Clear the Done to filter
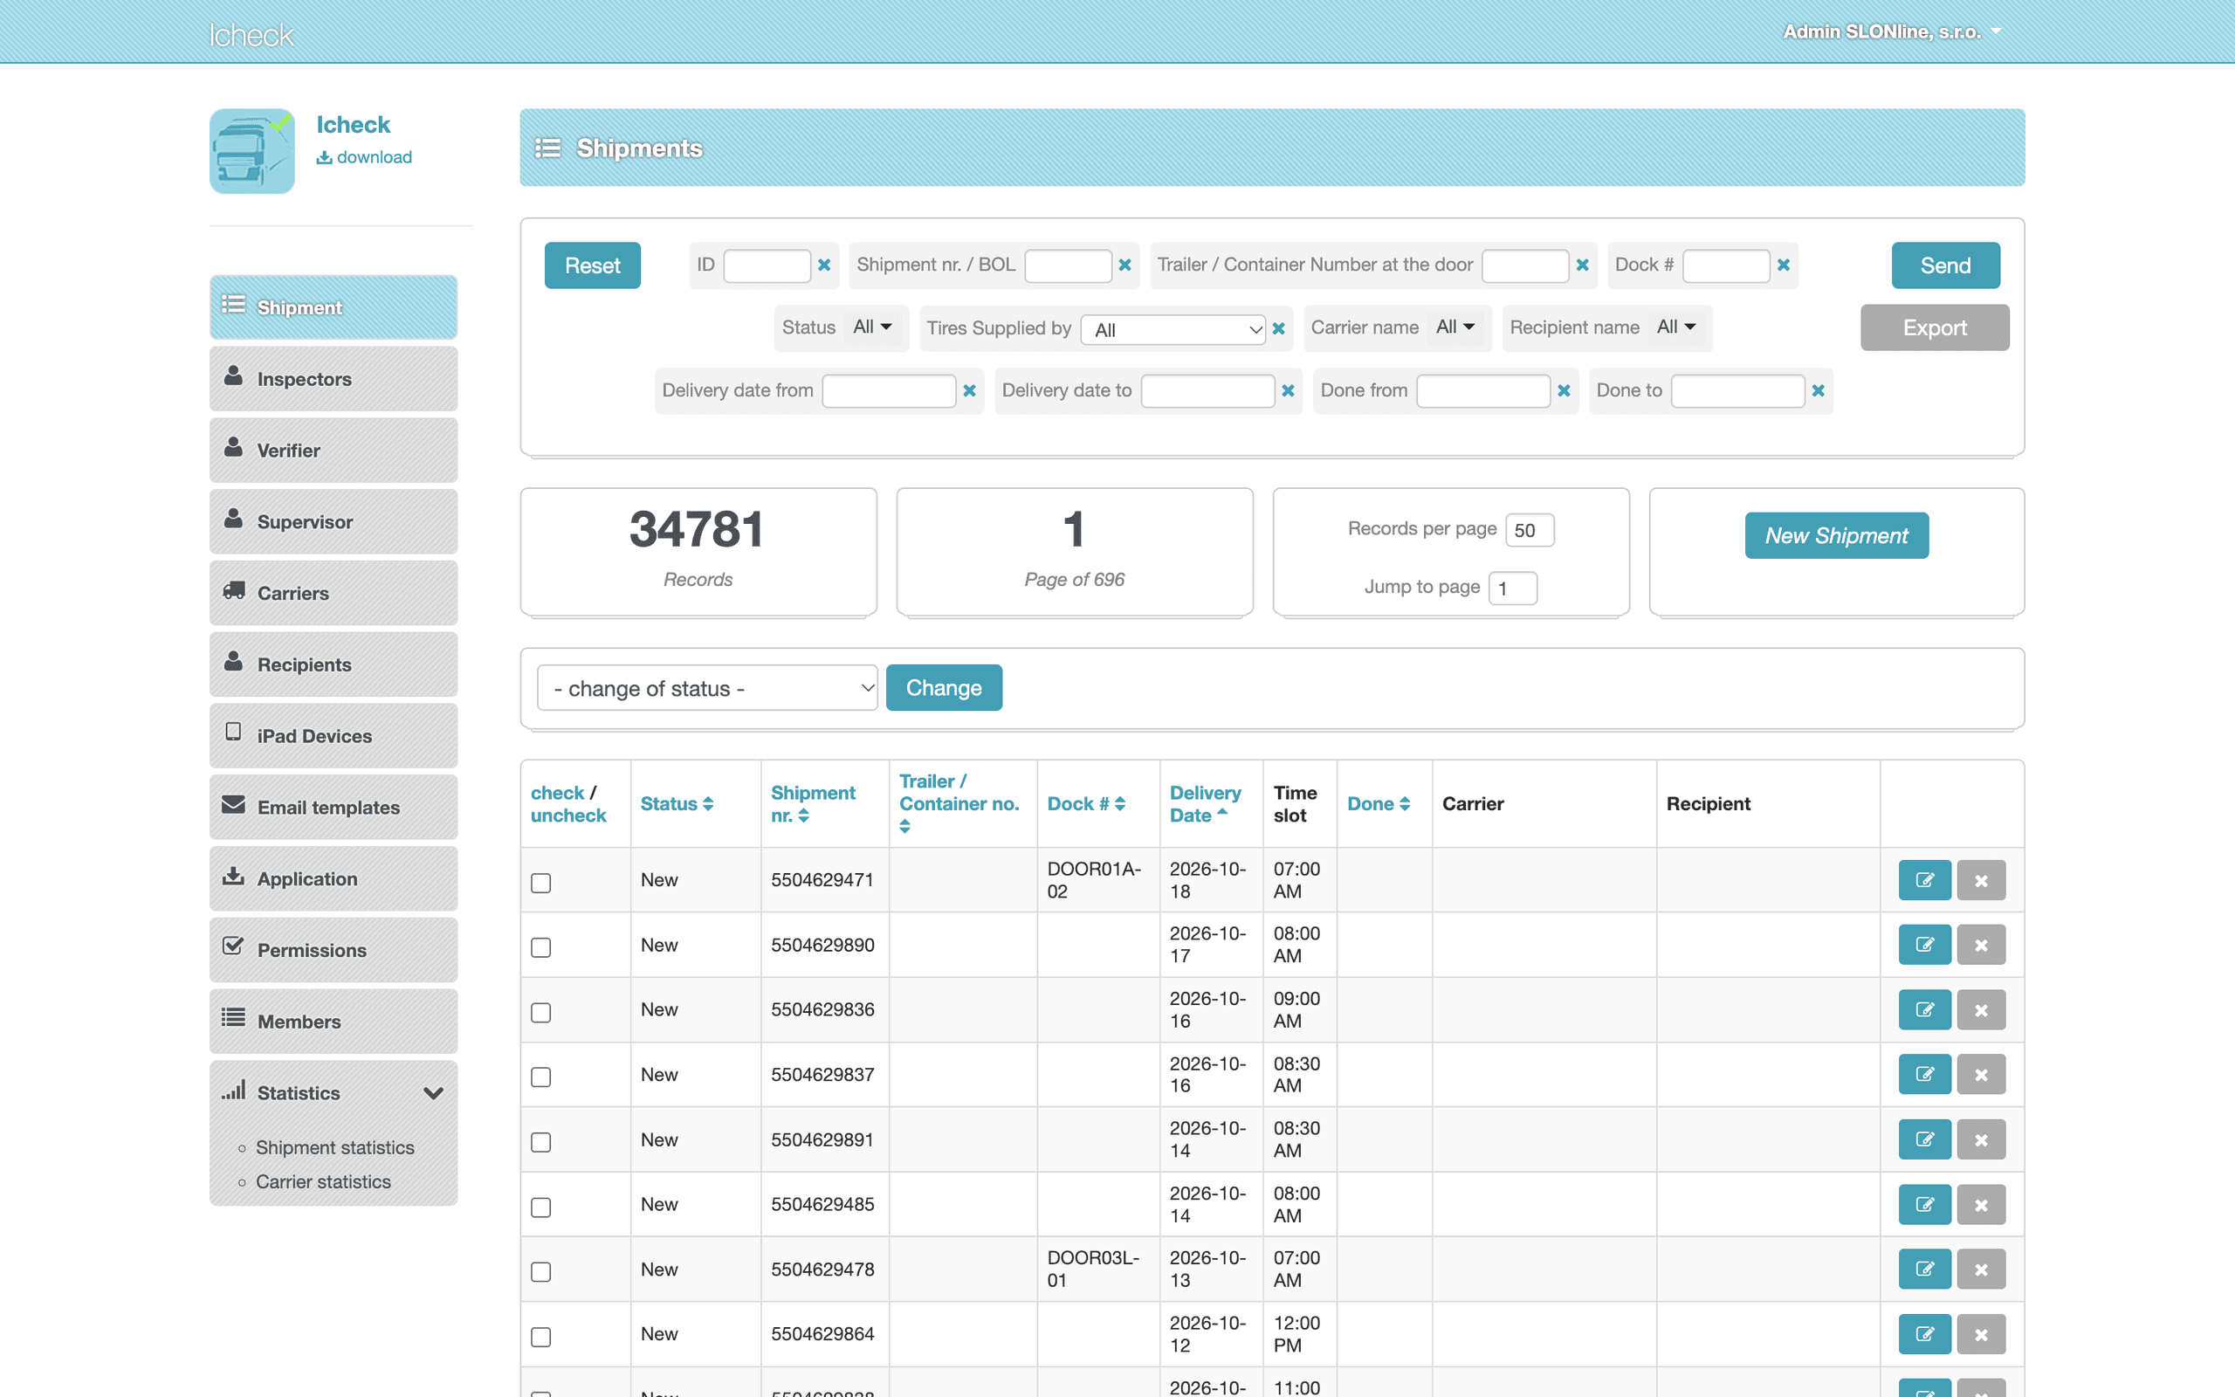Image resolution: width=2235 pixels, height=1397 pixels. coord(1818,391)
